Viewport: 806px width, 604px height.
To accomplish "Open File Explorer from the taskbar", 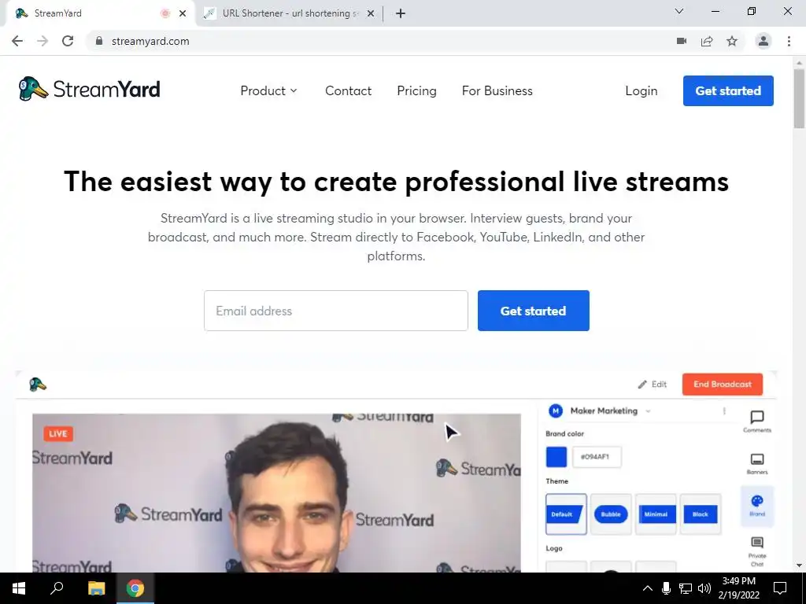I will point(96,588).
